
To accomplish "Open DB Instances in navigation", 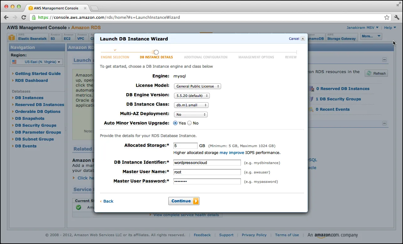I will click(29, 98).
